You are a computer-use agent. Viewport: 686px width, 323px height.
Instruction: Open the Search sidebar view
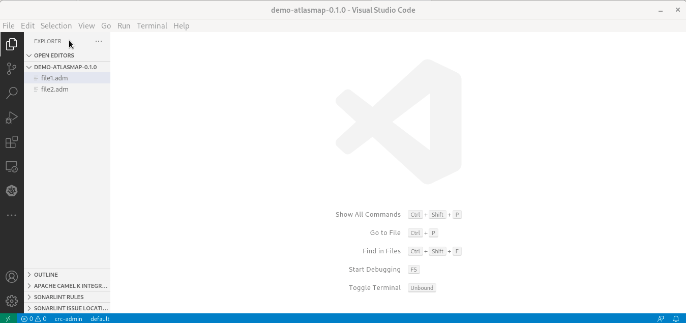[12, 93]
